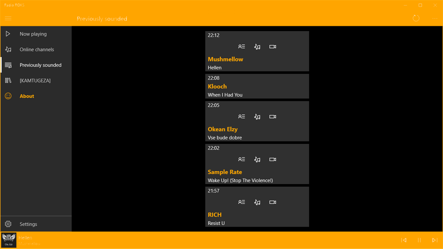Pause the current playback
The width and height of the screenshot is (443, 249).
click(419, 240)
